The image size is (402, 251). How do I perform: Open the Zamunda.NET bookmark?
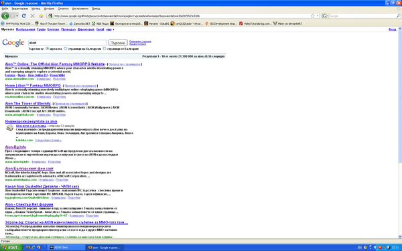(80, 23)
